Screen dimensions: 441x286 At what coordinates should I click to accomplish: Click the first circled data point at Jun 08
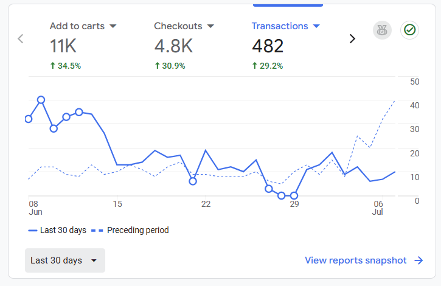click(x=29, y=119)
